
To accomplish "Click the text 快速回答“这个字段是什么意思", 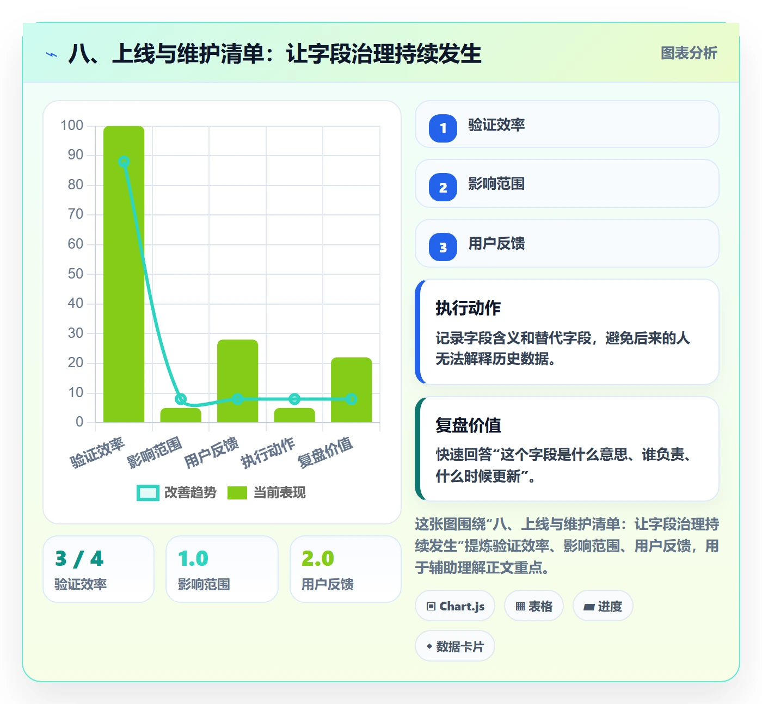I will (532, 454).
